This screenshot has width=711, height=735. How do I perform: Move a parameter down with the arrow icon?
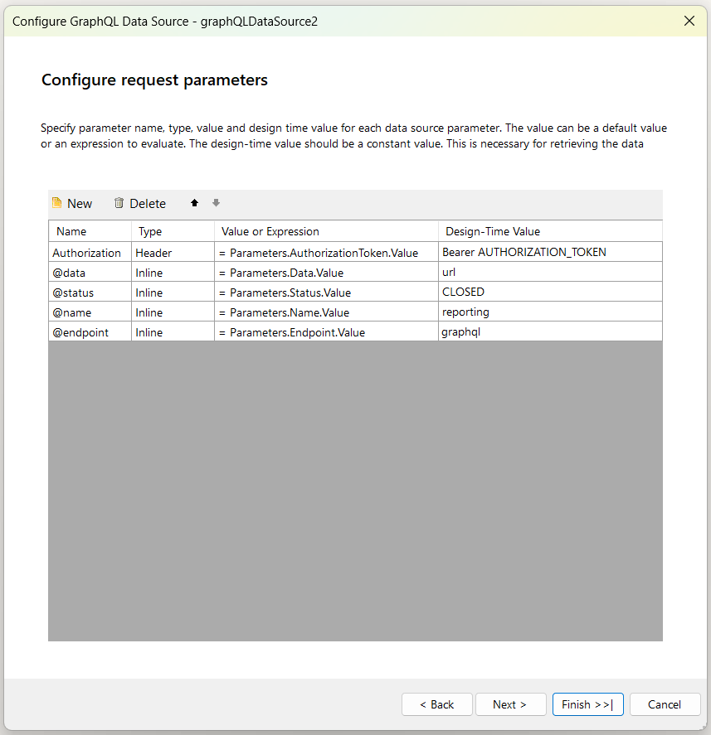pyautogui.click(x=216, y=203)
